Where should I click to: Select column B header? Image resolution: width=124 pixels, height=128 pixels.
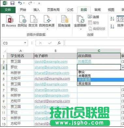tap(55, 51)
